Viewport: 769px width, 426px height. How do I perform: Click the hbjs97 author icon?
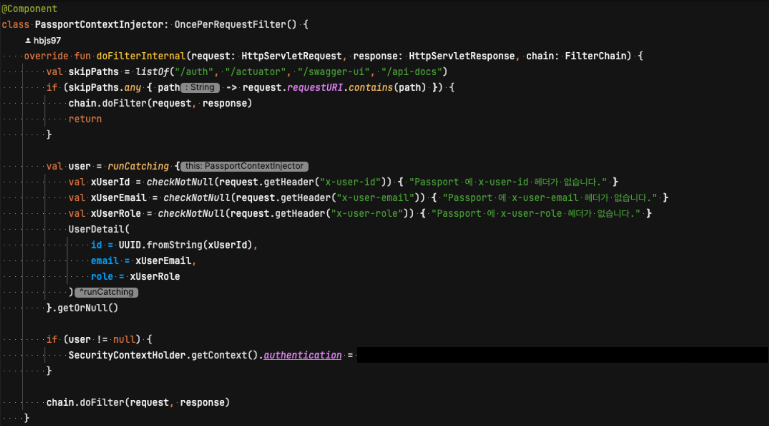point(28,40)
